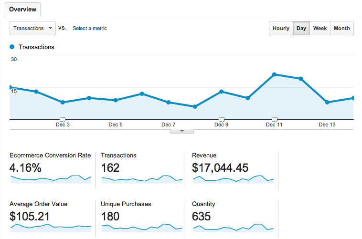Select the Overview tab
Screen dimensions: 362x239
click(x=23, y=9)
